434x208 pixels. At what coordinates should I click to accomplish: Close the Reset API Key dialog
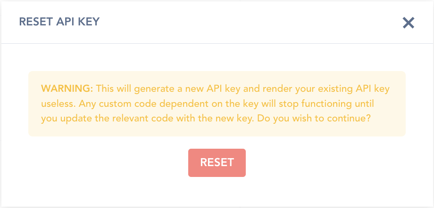point(408,23)
